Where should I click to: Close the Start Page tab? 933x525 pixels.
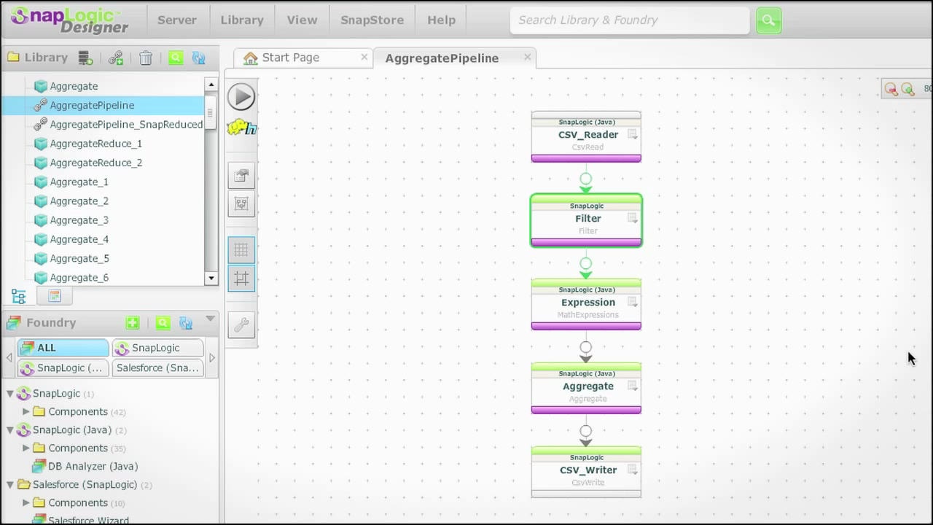pyautogui.click(x=364, y=57)
